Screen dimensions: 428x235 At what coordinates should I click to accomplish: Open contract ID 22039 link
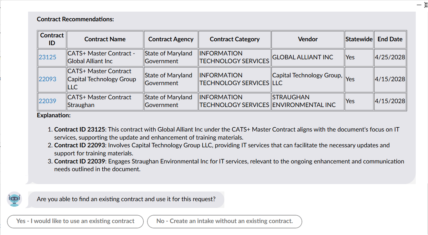(47, 101)
